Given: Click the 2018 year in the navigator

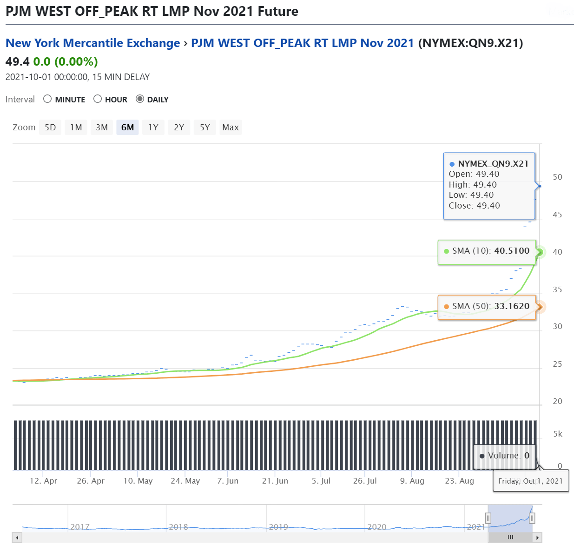Looking at the screenshot, I should coord(178,527).
